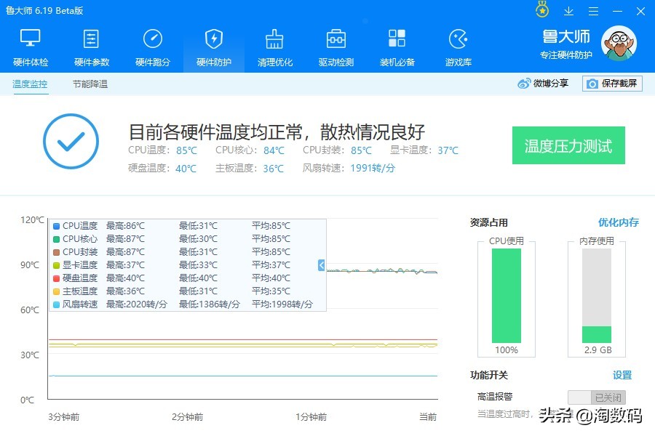
Task: Open the 游戏库 game library
Action: [458, 45]
